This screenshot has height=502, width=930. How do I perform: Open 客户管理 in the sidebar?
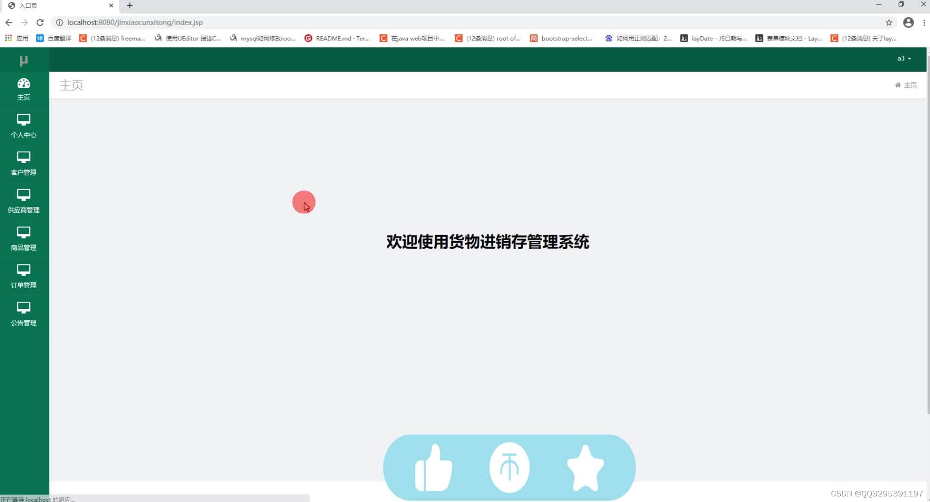click(x=24, y=164)
